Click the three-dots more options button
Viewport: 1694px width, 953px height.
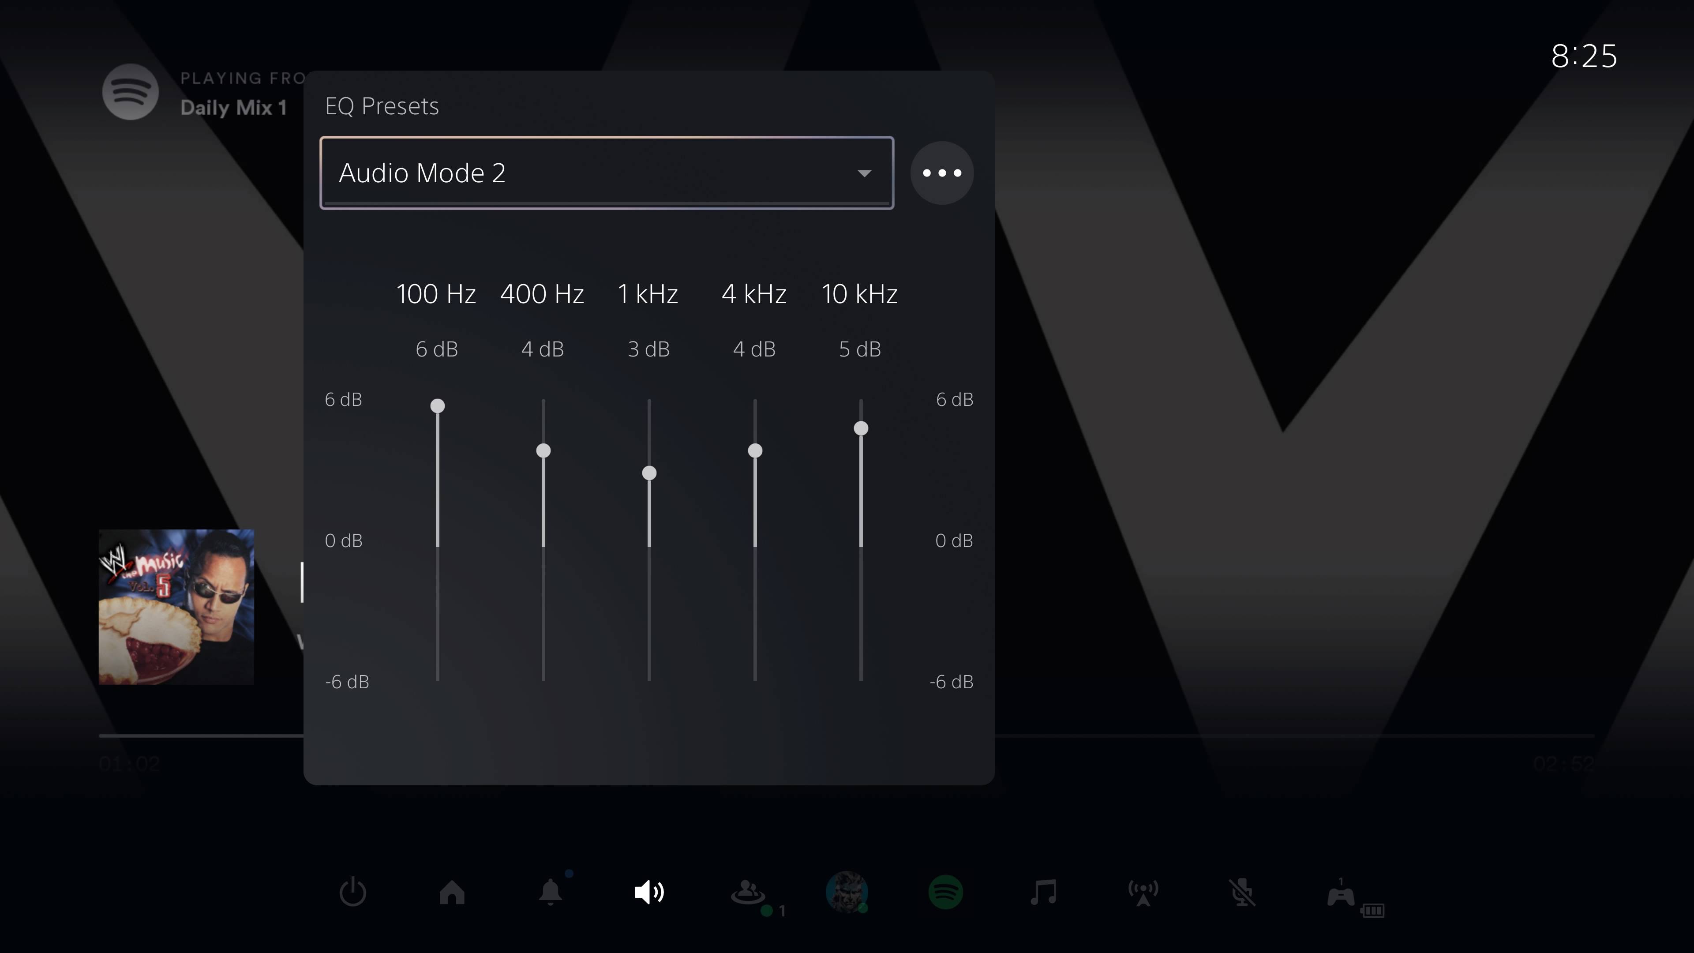click(941, 172)
